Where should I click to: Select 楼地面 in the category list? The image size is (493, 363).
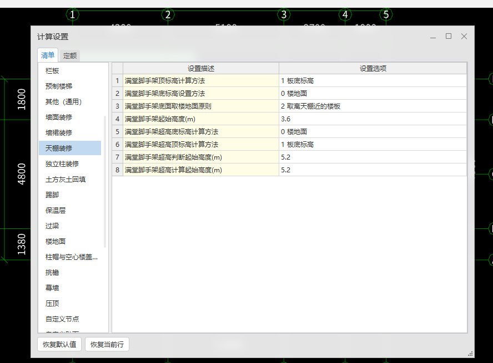pyautogui.click(x=70, y=242)
